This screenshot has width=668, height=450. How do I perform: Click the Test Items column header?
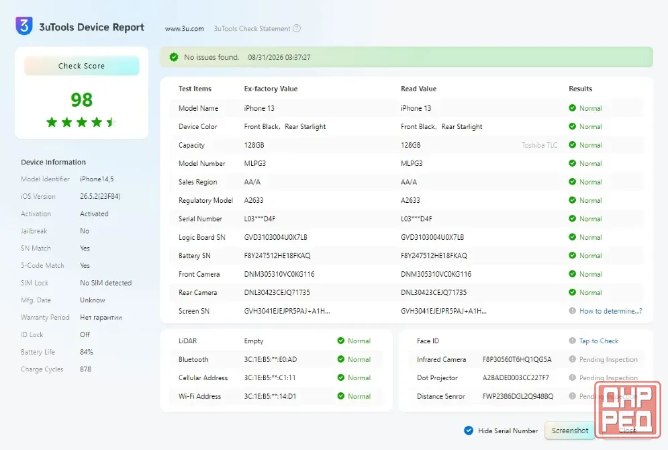195,89
